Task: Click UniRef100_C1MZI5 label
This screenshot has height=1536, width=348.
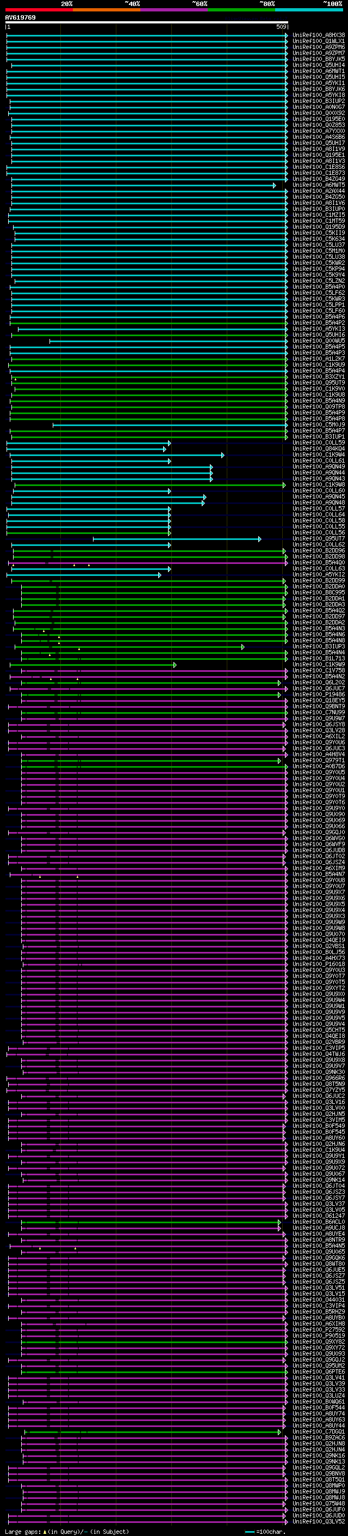Action: click(319, 215)
